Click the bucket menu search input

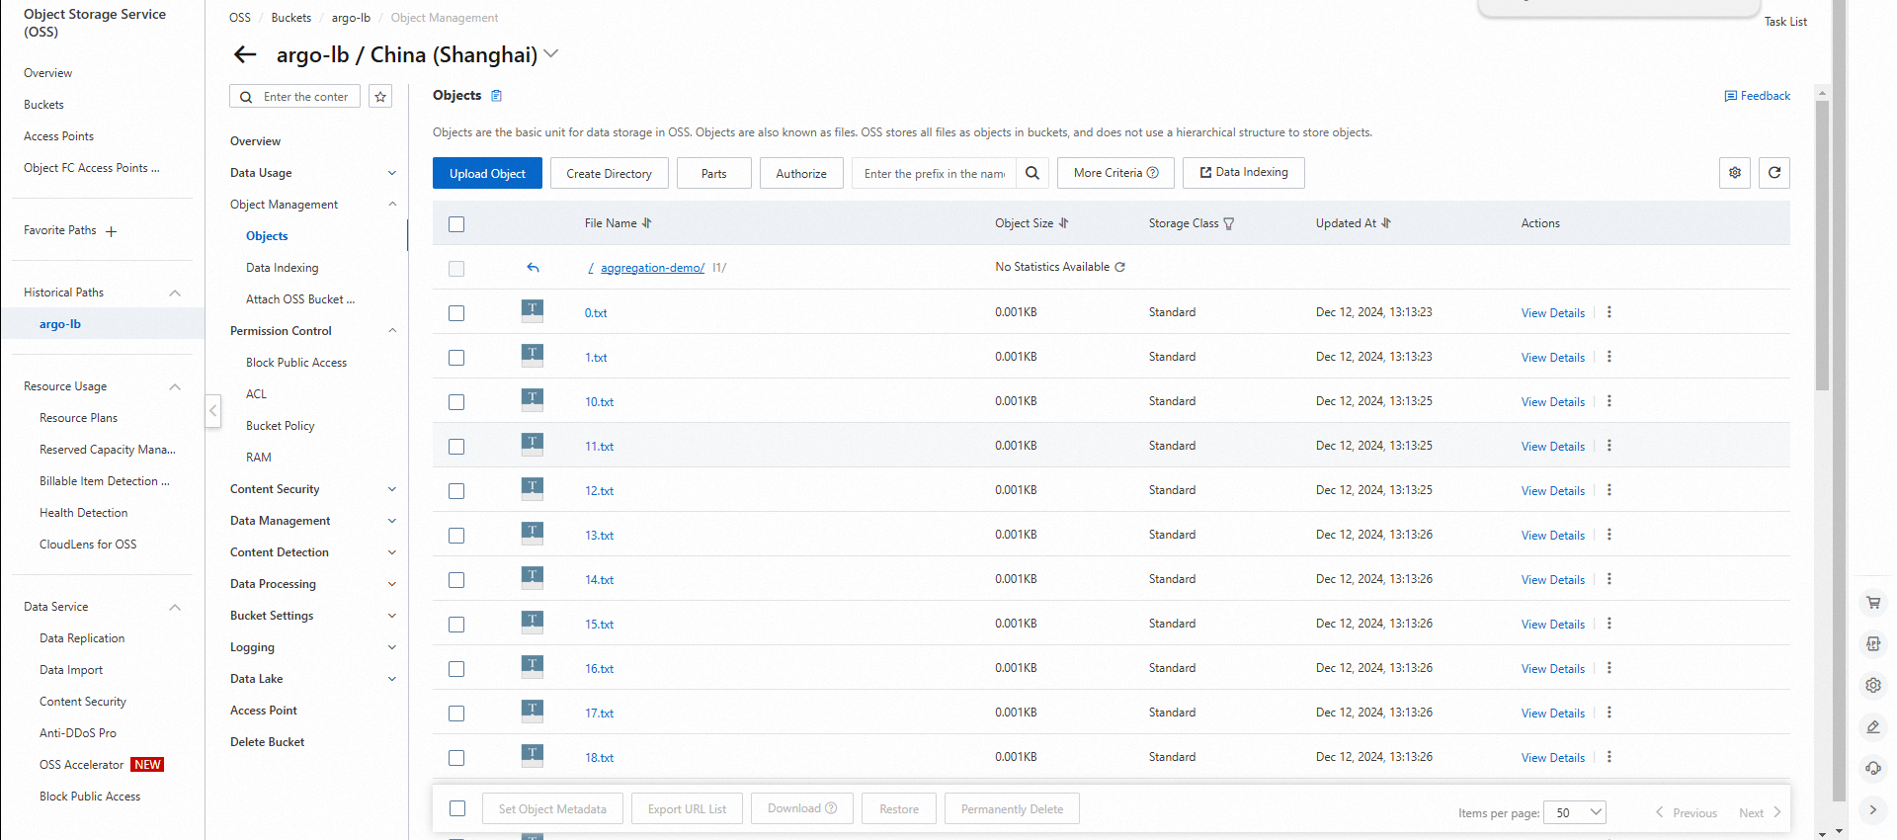[x=295, y=96]
